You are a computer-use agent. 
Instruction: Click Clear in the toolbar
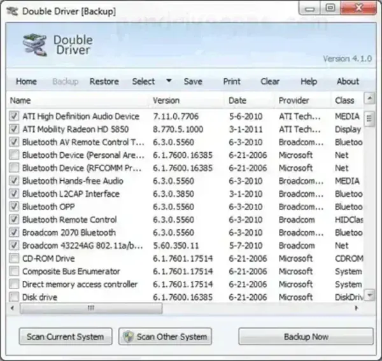click(270, 81)
